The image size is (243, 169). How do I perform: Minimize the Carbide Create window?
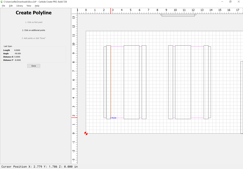tap(223, 2)
